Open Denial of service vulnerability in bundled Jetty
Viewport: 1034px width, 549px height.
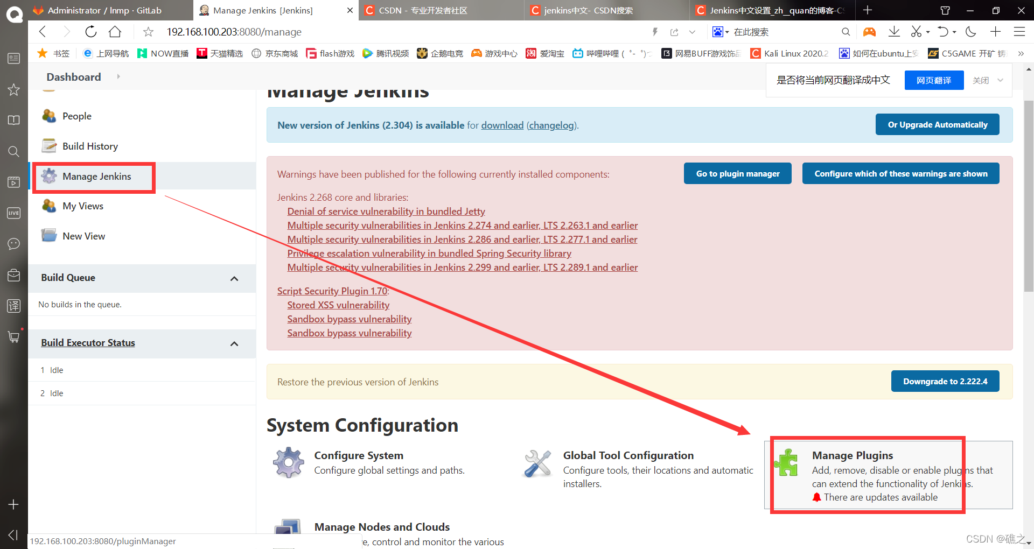tap(386, 211)
